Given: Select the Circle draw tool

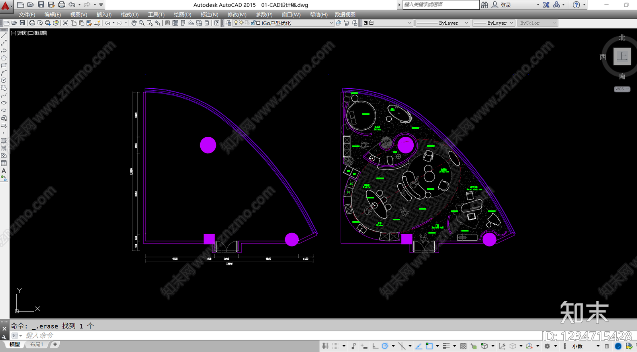Looking at the screenshot, I should coord(4,80).
